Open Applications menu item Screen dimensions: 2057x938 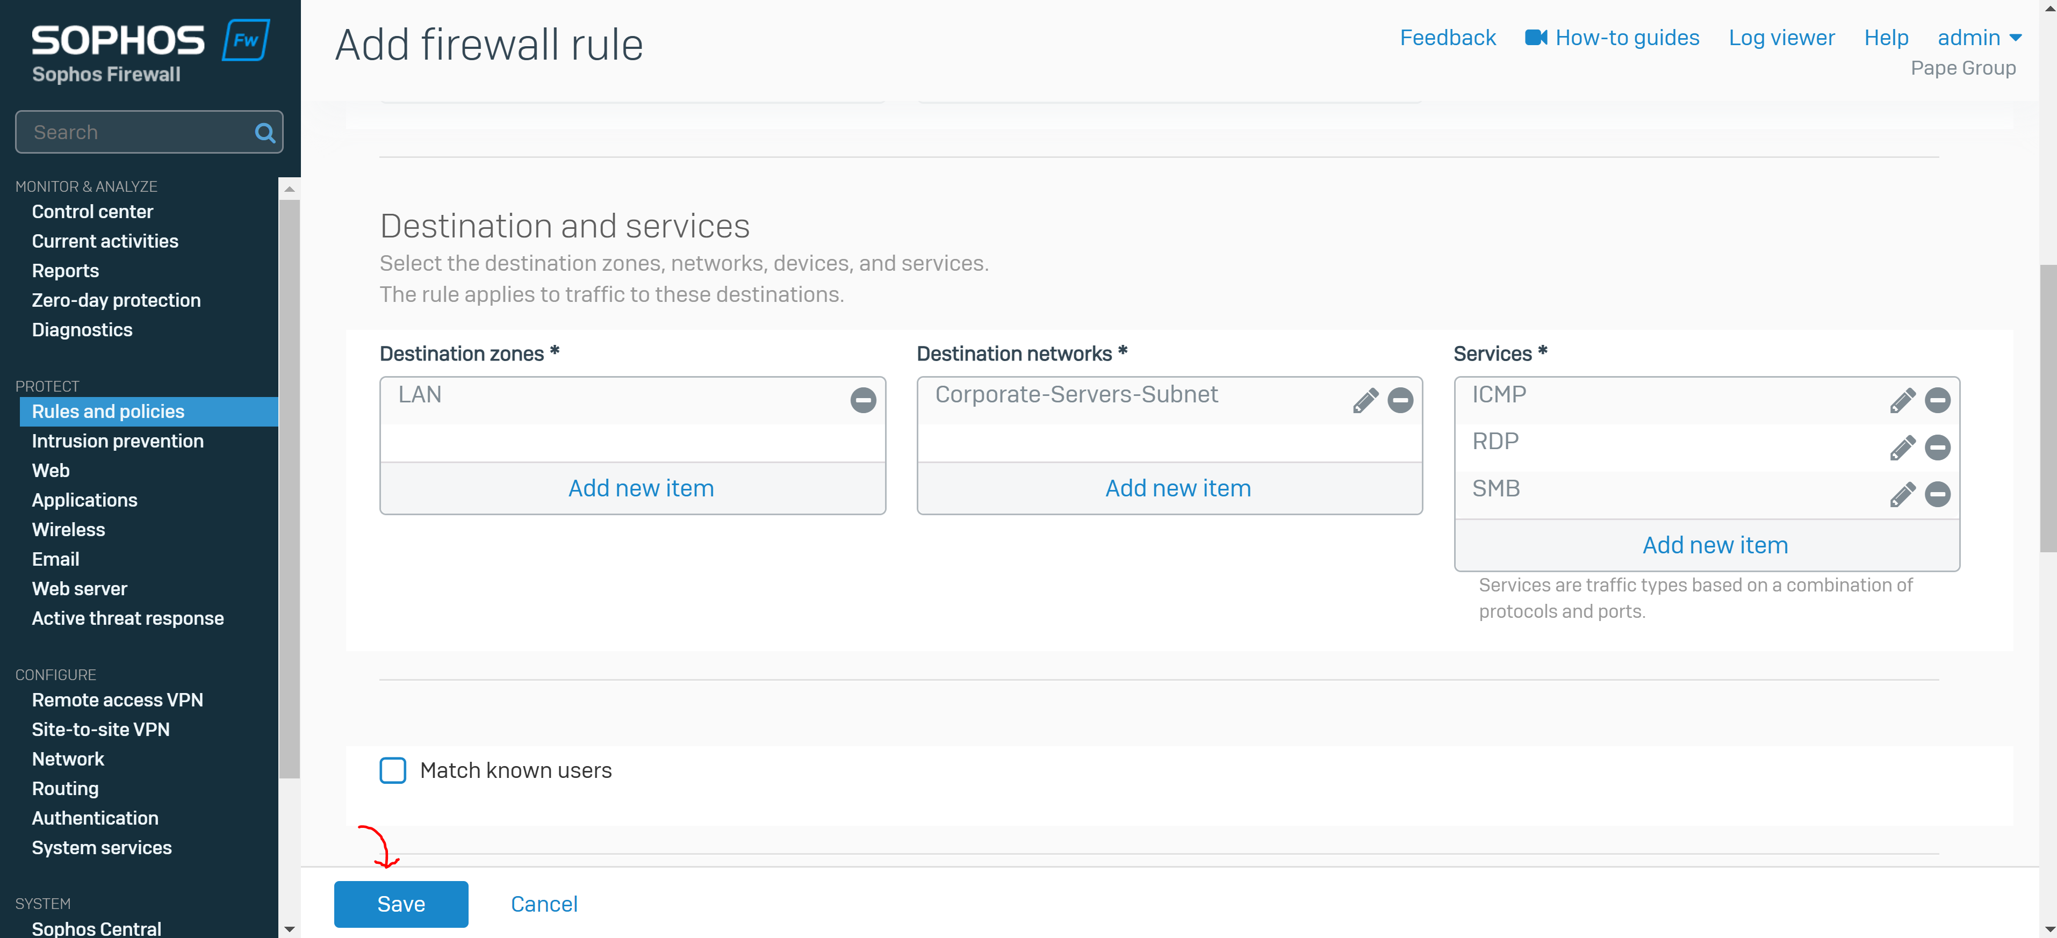(85, 500)
